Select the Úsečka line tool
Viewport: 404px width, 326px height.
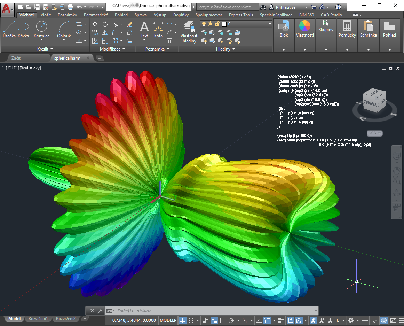click(x=9, y=29)
